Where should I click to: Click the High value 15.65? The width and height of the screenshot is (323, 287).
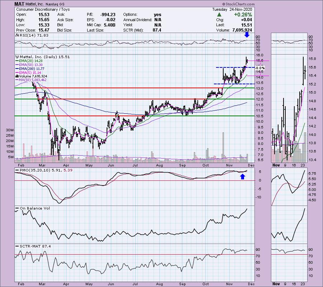click(x=44, y=20)
